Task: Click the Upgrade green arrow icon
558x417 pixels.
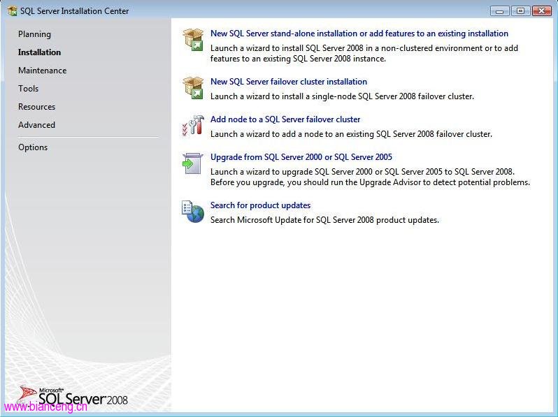Action: pos(192,163)
